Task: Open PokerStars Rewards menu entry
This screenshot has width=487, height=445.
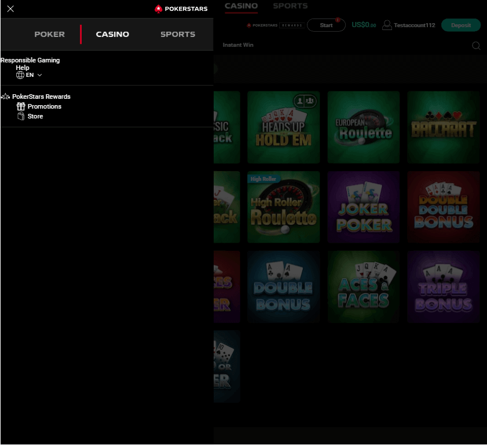Action: tap(41, 97)
